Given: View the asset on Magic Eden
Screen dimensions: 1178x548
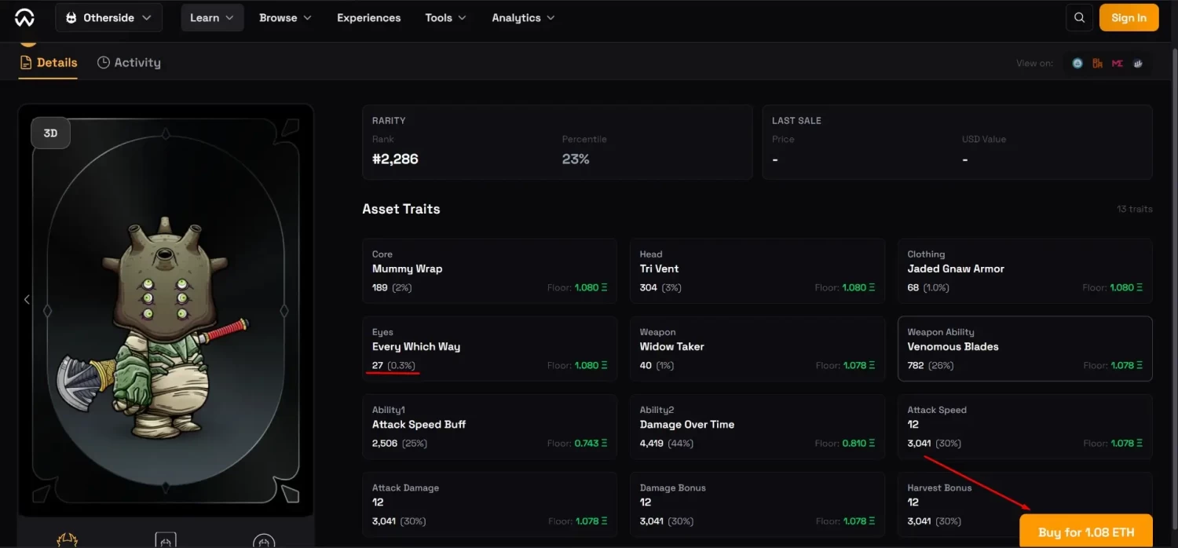Looking at the screenshot, I should point(1118,63).
